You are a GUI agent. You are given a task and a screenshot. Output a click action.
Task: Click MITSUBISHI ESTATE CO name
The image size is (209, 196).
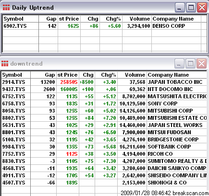click(x=177, y=118)
